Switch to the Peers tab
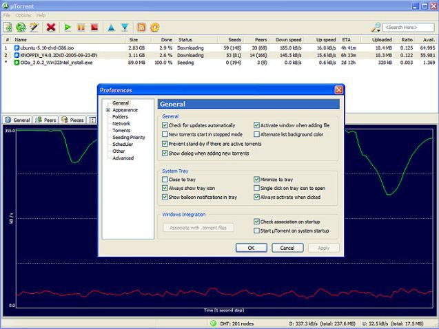This screenshot has height=329, width=439. tap(46, 120)
